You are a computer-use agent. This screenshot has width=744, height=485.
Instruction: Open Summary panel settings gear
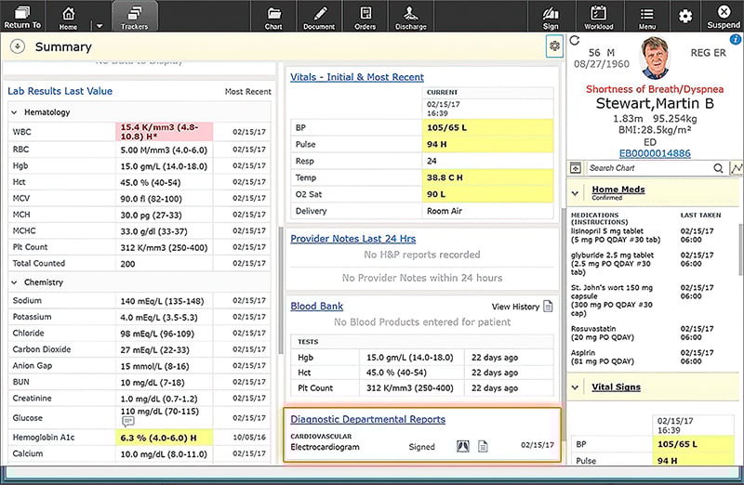[x=554, y=46]
